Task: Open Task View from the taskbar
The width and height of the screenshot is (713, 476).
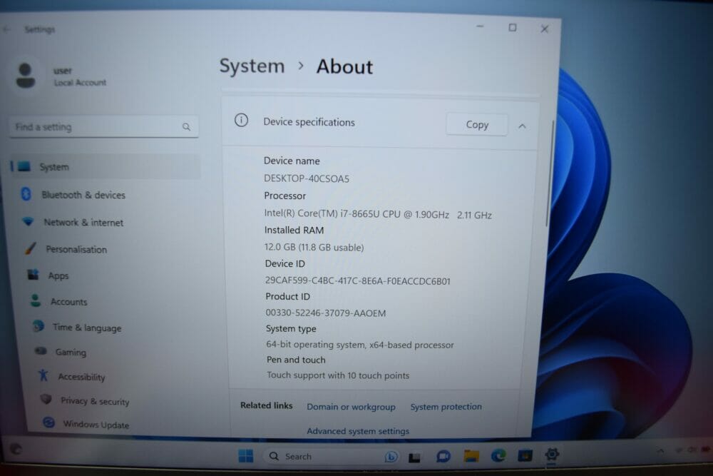Action: (x=414, y=457)
